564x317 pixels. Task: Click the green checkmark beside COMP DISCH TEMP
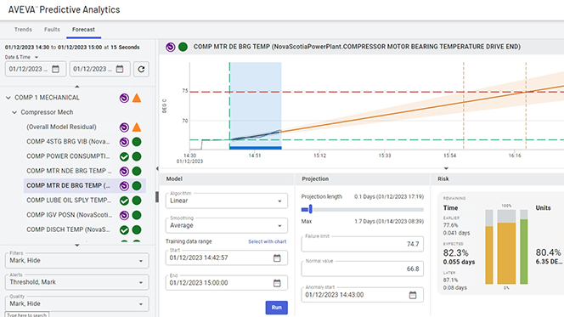click(x=124, y=230)
